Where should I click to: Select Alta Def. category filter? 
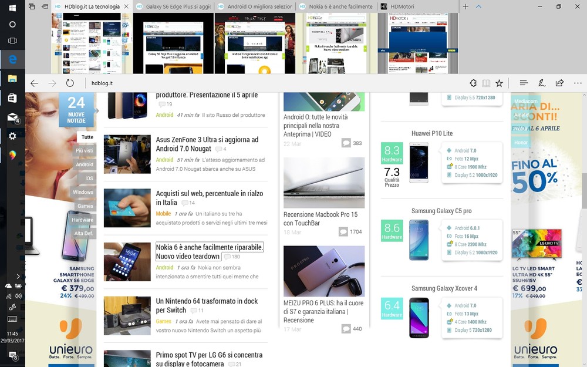click(x=83, y=233)
